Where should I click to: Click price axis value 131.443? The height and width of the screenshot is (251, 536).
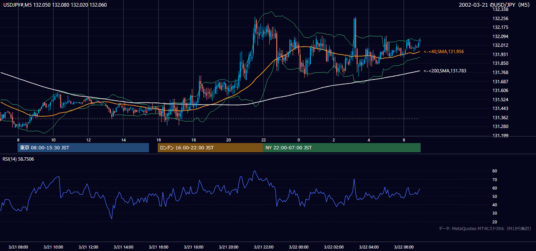pos(500,108)
